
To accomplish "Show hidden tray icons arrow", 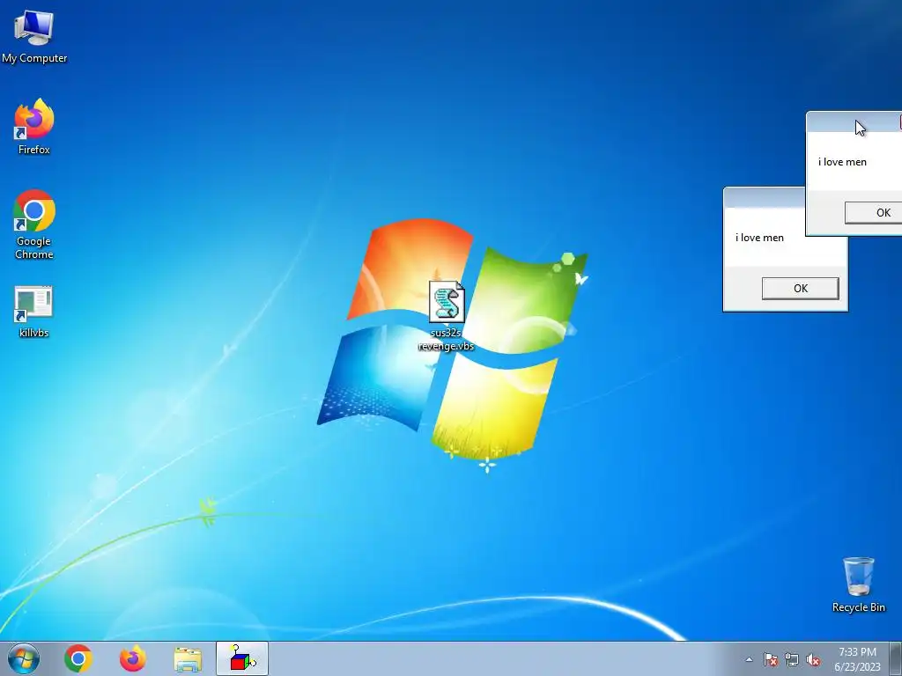I will tap(749, 660).
